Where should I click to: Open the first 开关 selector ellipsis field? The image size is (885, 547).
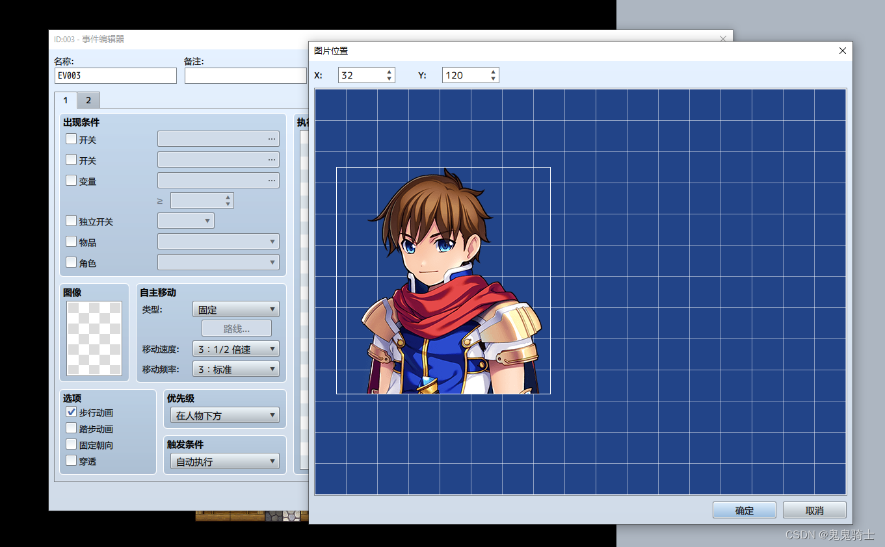[218, 139]
